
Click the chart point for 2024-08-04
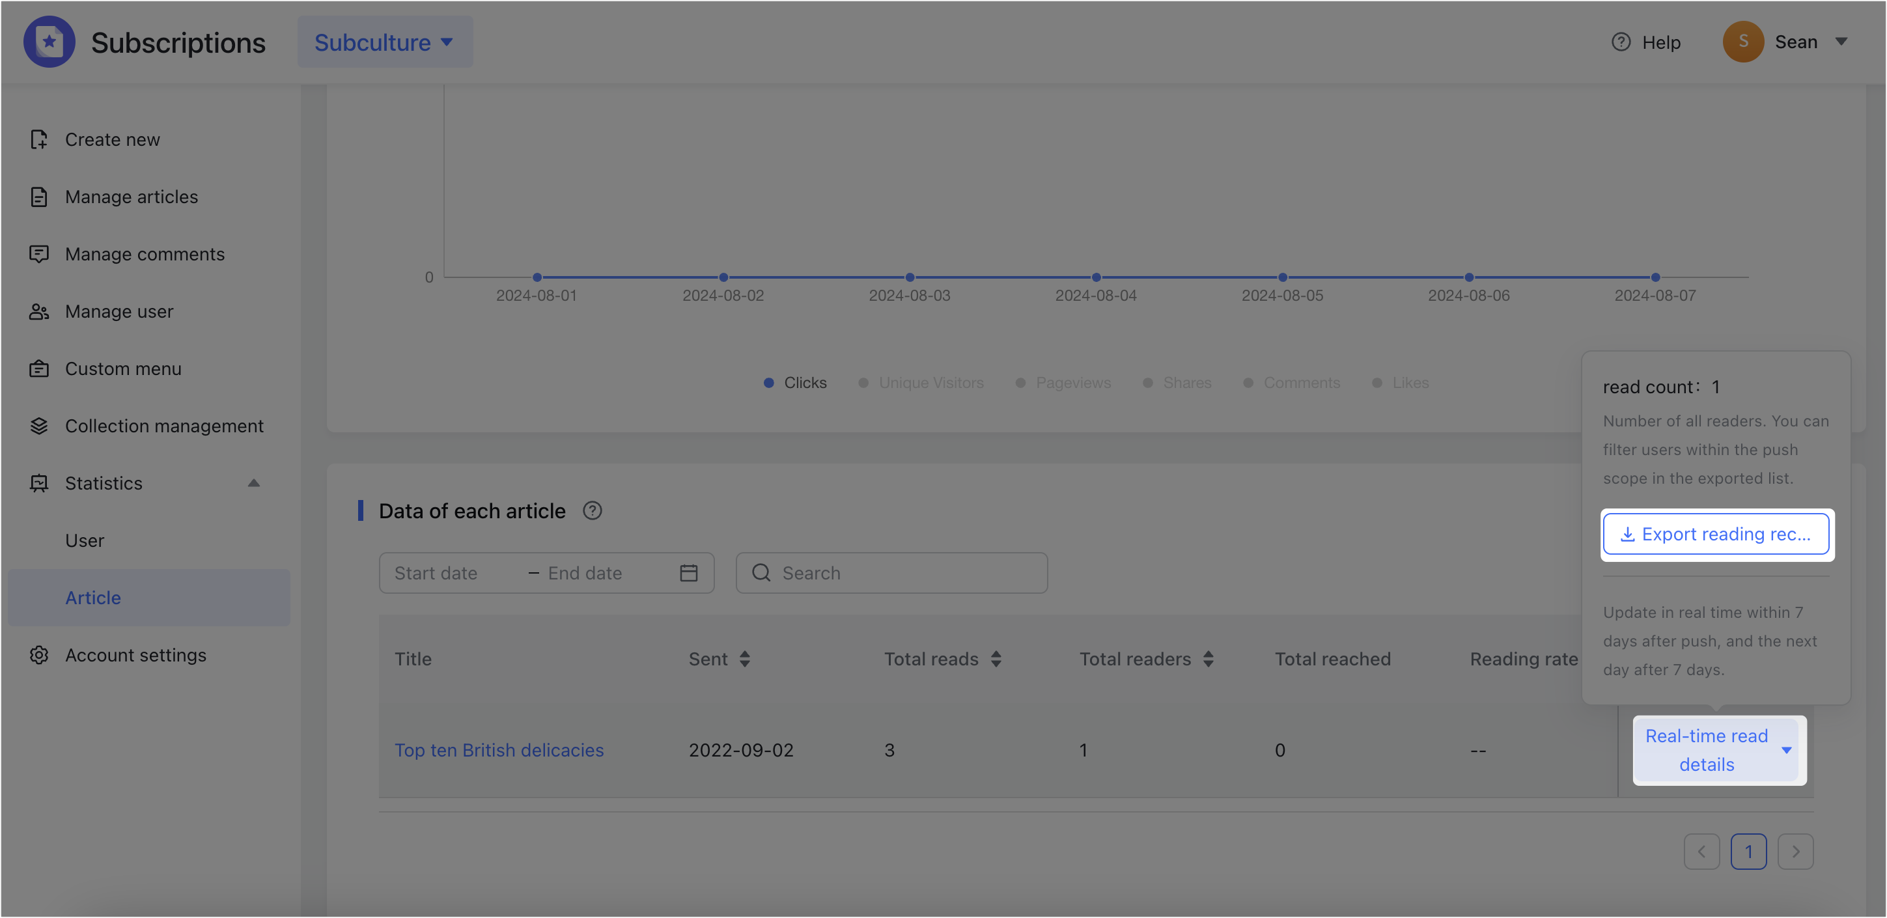1096,277
